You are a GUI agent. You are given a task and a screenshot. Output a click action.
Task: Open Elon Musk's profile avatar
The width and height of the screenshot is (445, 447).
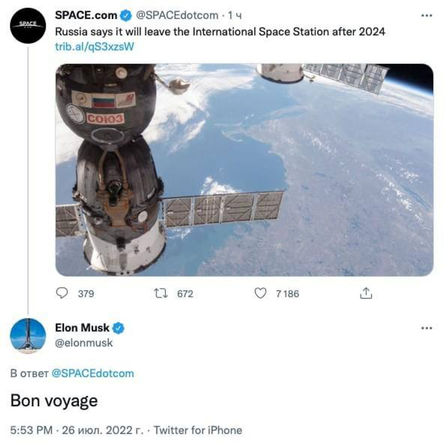coord(27,335)
